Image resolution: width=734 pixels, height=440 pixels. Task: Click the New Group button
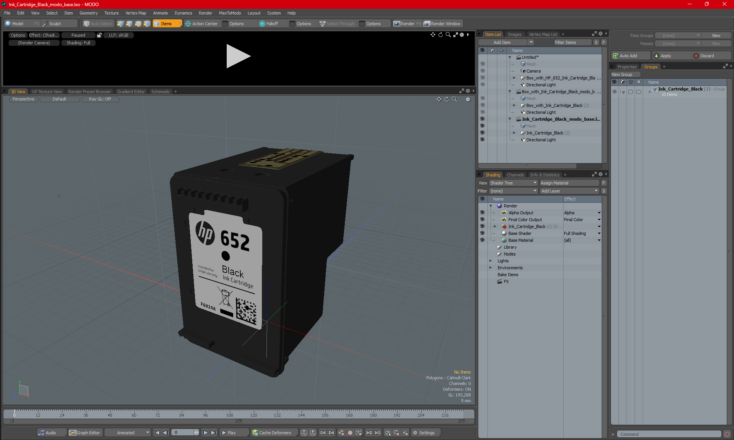click(x=622, y=74)
